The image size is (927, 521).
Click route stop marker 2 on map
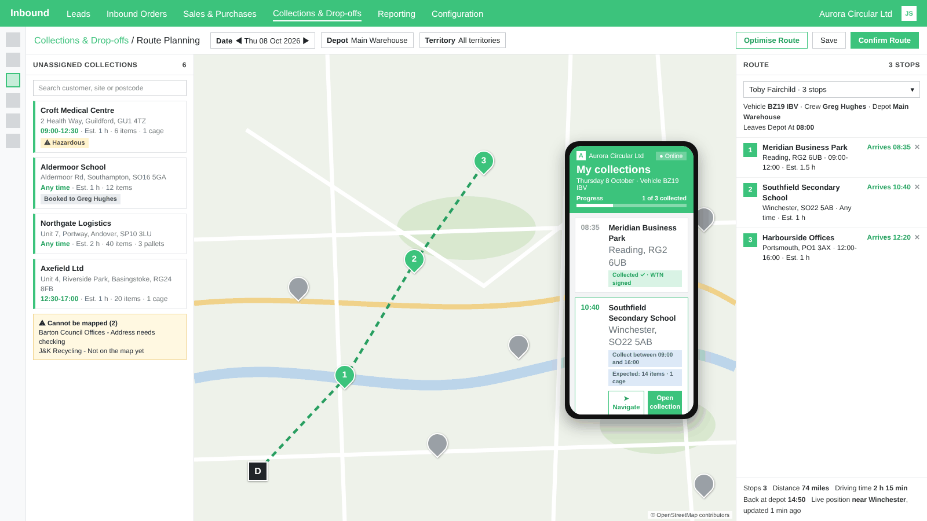point(414,260)
